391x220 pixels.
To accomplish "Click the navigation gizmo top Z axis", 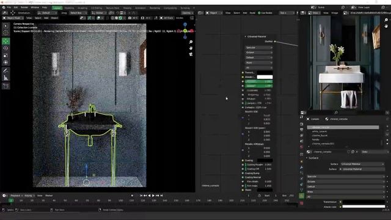I will point(185,24).
